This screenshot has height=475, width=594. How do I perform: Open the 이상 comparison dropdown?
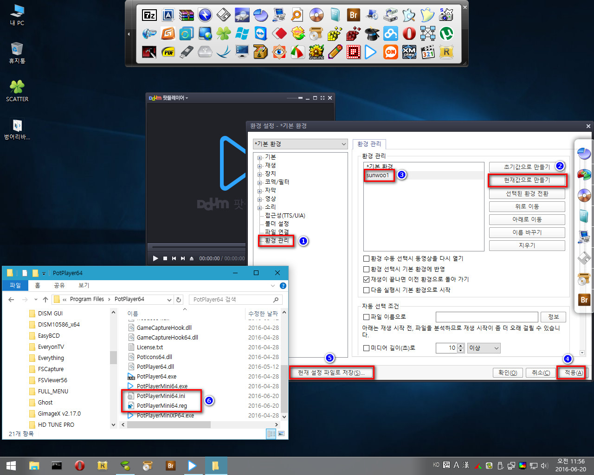pyautogui.click(x=484, y=348)
